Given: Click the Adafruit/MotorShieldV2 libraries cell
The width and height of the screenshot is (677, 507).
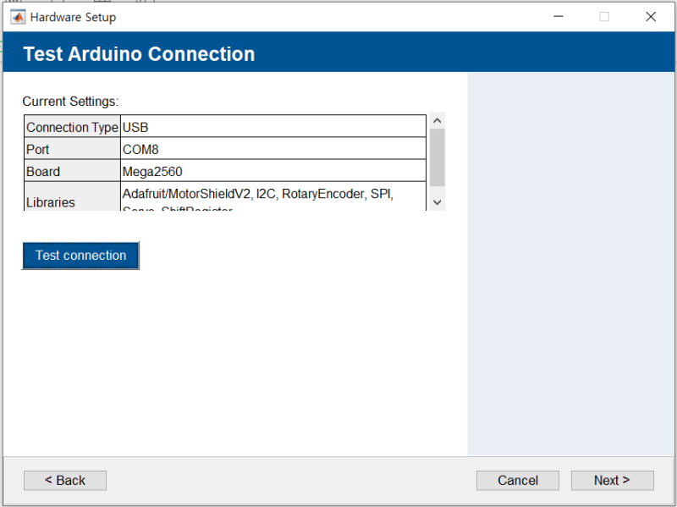Looking at the screenshot, I should 273,196.
